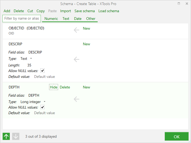Click New link in OBJECTID row
191x143 pixels.
[x=86, y=28]
